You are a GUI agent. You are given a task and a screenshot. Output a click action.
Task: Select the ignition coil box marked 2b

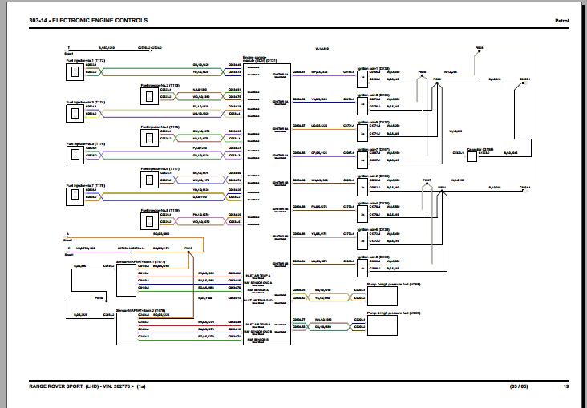click(362, 214)
